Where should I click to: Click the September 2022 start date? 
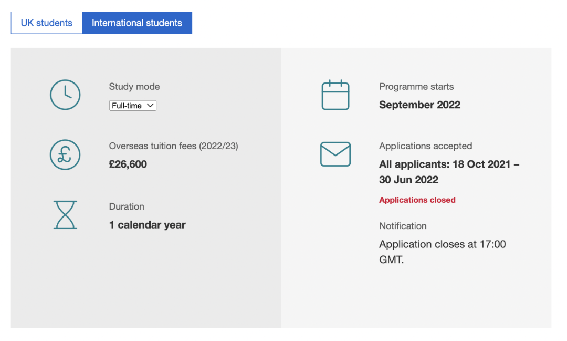(419, 105)
